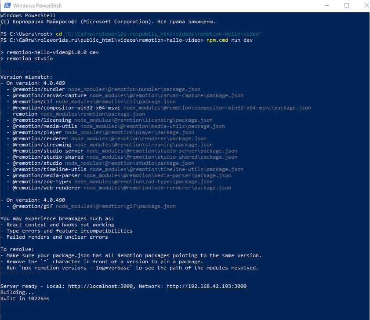Click the '@remotion/canvas-capture' package name
The height and width of the screenshot is (320, 370).
coord(50,95)
